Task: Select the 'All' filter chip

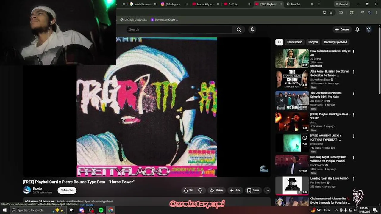Action: click(279, 42)
